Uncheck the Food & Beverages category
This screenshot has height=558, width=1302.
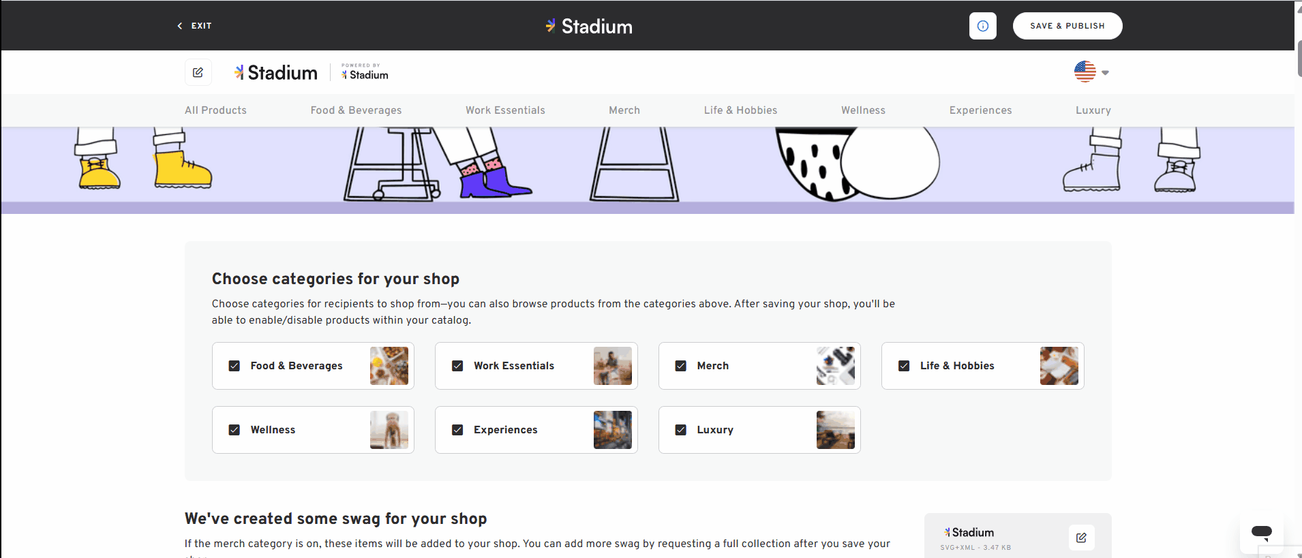pos(234,366)
